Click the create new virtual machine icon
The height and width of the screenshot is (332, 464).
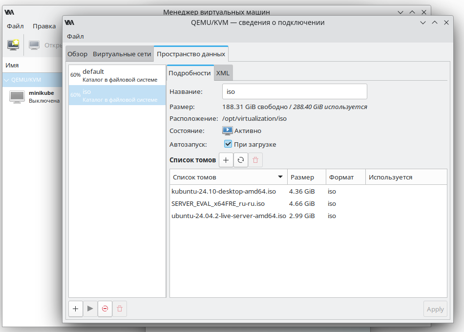[13, 45]
